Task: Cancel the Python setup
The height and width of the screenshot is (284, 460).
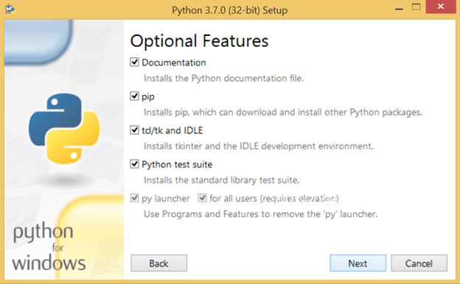Action: [x=419, y=263]
